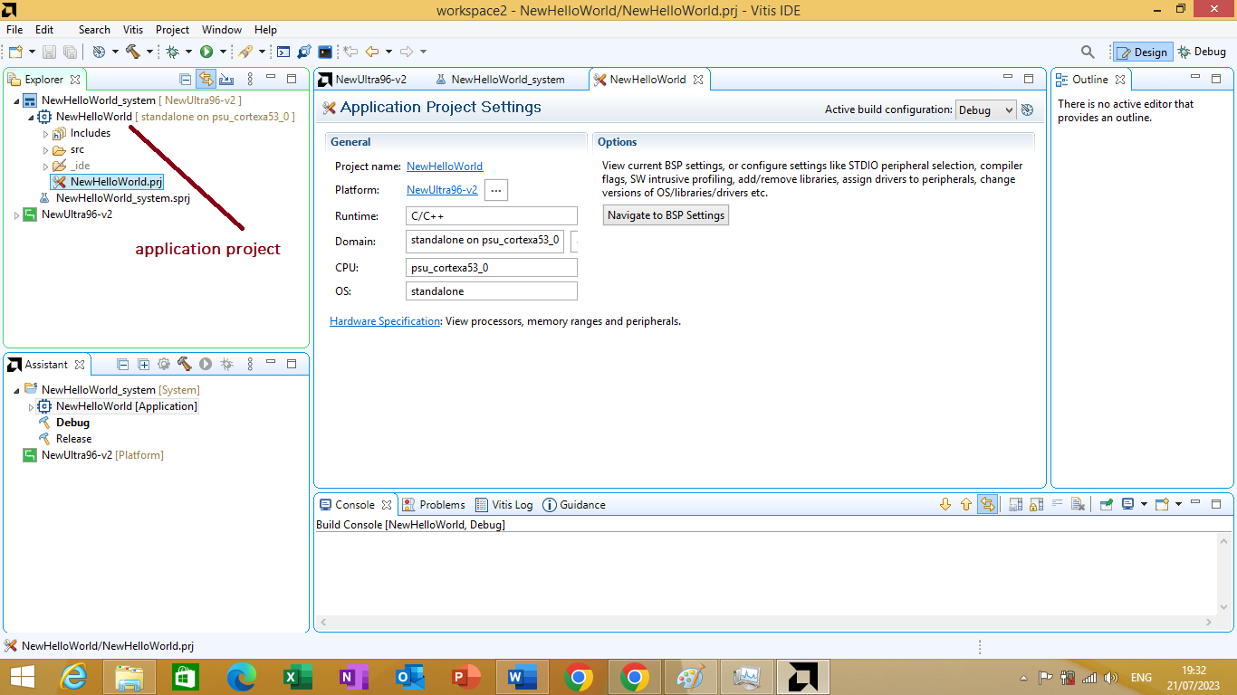Image resolution: width=1237 pixels, height=695 pixels.
Task: Select the Debug configuration in Assistant
Action: point(72,423)
